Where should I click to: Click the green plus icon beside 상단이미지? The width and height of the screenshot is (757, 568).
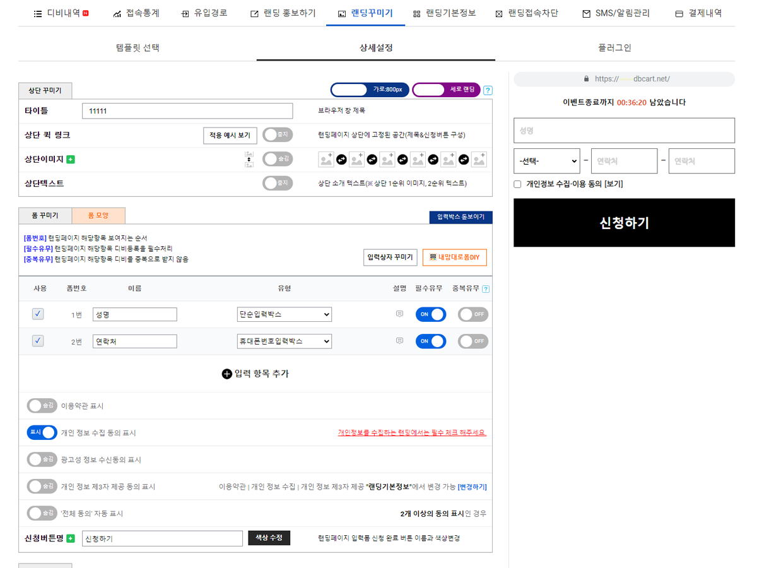(71, 160)
